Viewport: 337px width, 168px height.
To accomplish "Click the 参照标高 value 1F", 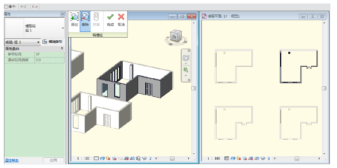I will [50, 54].
